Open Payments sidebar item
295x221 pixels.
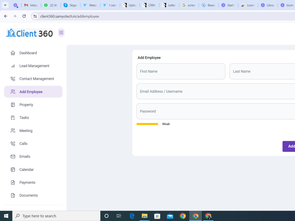[33, 182]
